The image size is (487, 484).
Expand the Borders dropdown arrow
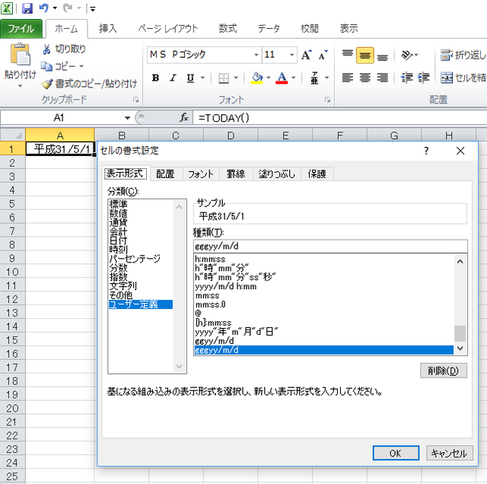coord(236,78)
